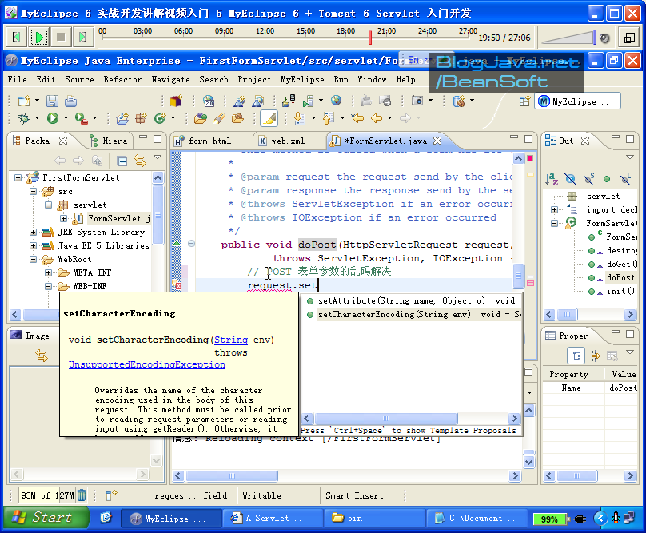The width and height of the screenshot is (646, 533).
Task: Click the String link in the Javadoc popup
Action: click(x=231, y=340)
